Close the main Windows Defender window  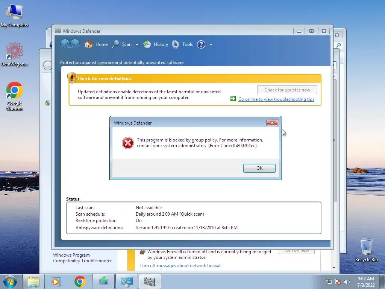324,31
